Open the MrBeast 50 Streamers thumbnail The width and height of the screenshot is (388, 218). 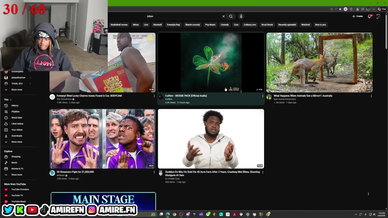click(x=102, y=139)
